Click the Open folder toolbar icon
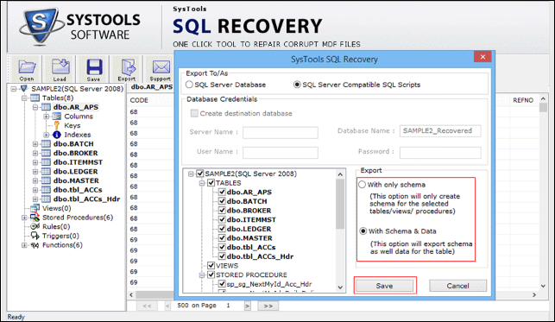 [x=27, y=66]
